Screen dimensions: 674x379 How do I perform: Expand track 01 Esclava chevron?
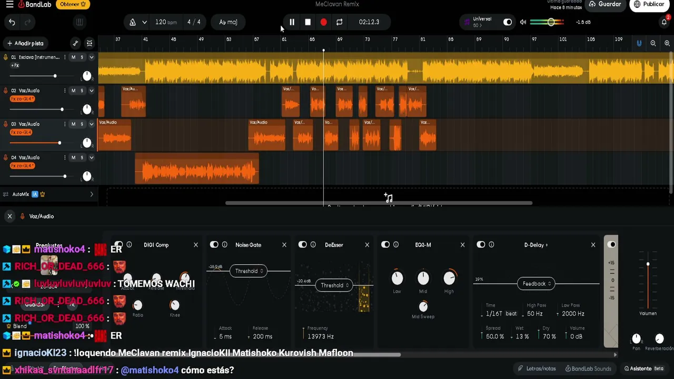(x=91, y=57)
